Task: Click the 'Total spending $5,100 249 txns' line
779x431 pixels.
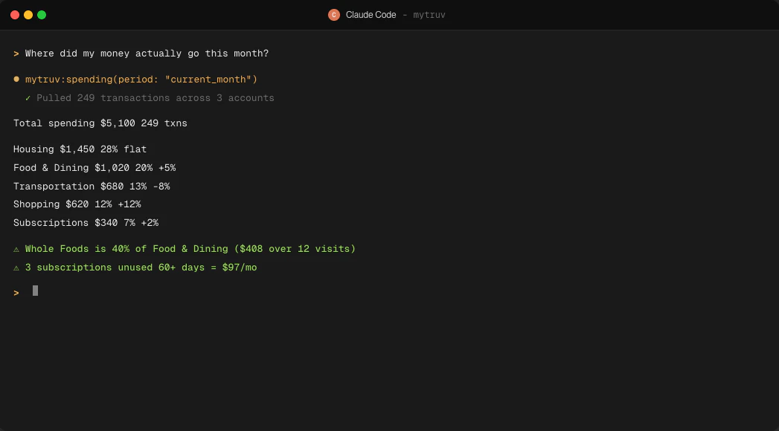Action: pos(100,123)
